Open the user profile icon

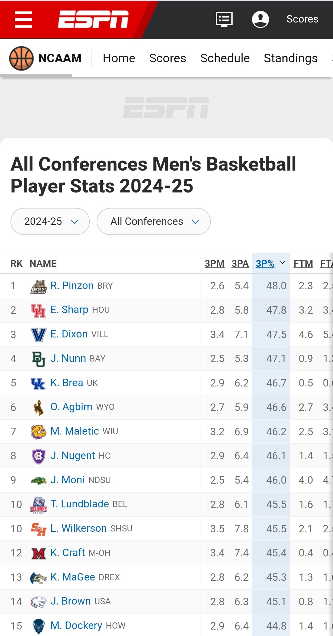260,19
